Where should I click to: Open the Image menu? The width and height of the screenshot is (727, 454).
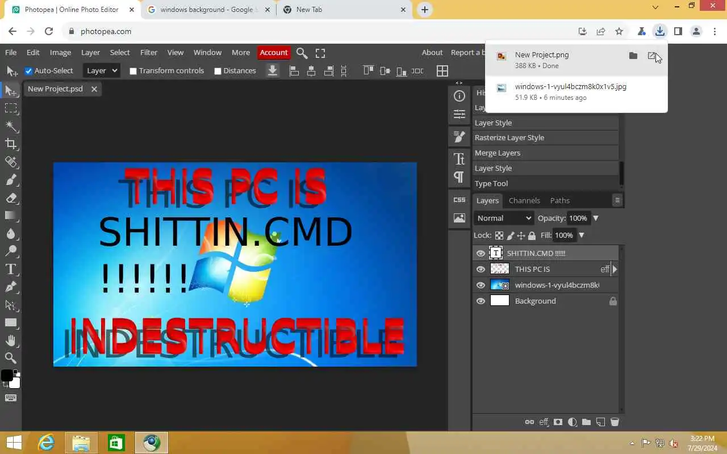click(60, 52)
